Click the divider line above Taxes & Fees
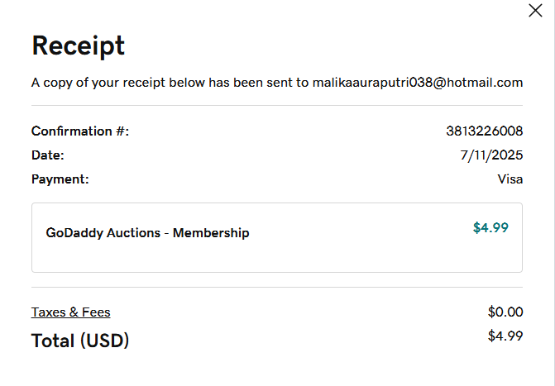This screenshot has height=386, width=555. [x=277, y=288]
